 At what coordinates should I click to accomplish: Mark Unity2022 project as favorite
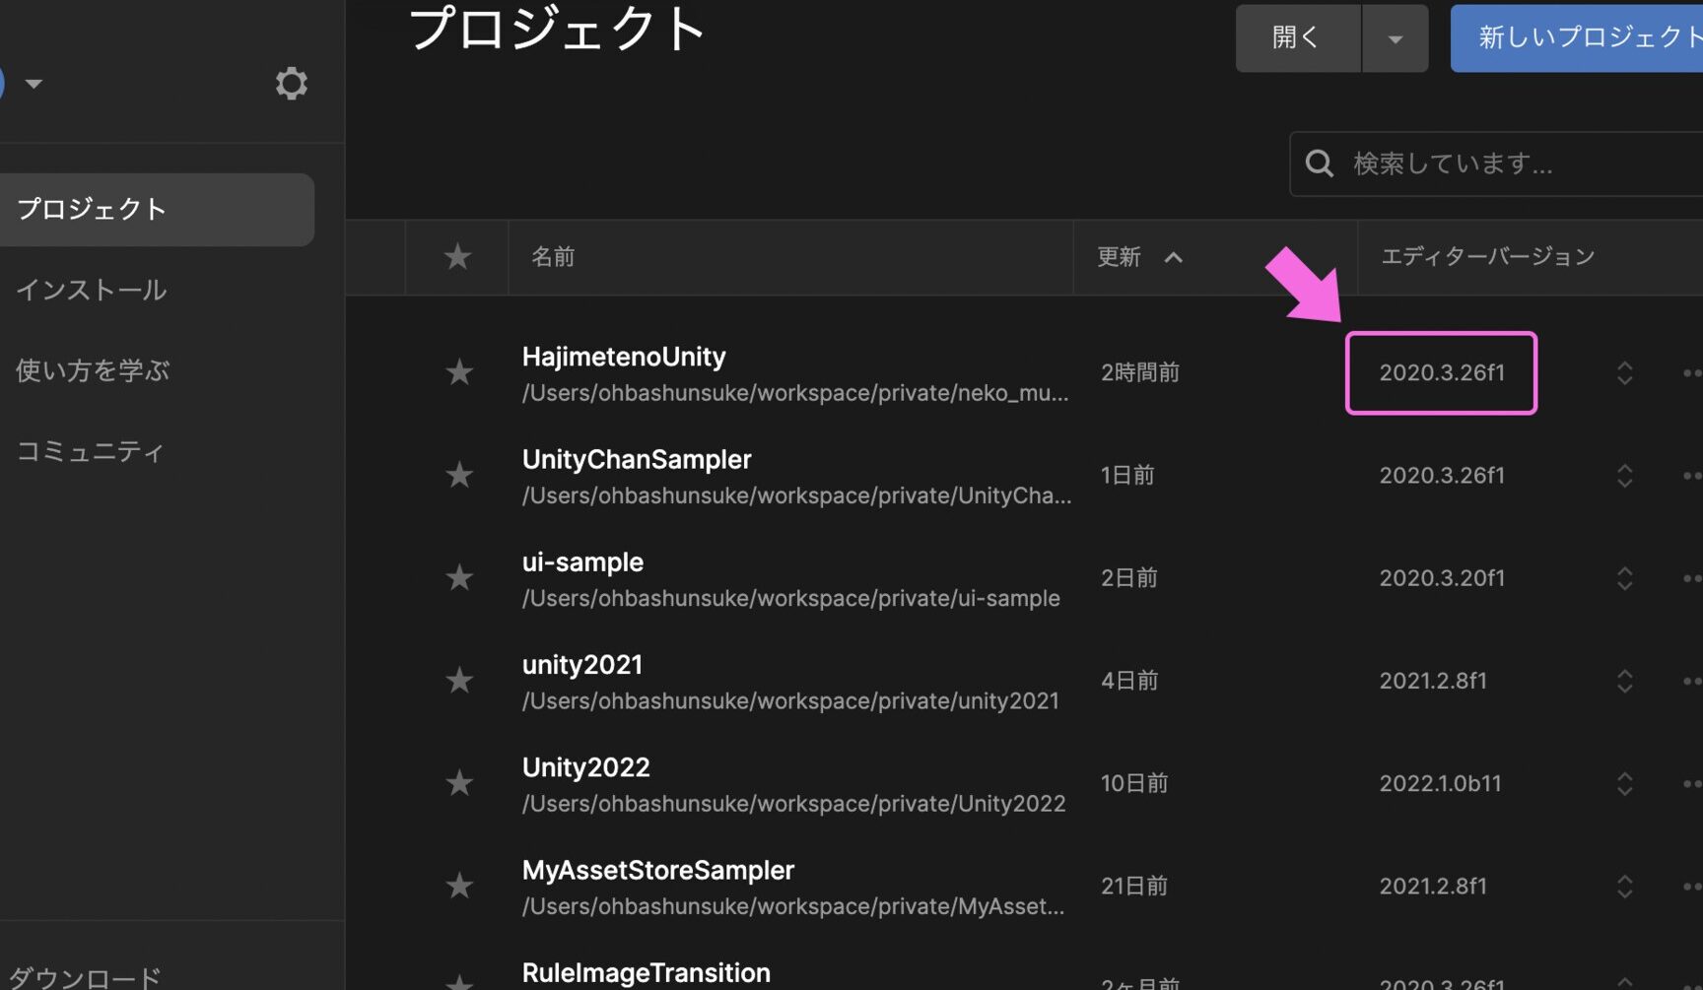click(459, 783)
